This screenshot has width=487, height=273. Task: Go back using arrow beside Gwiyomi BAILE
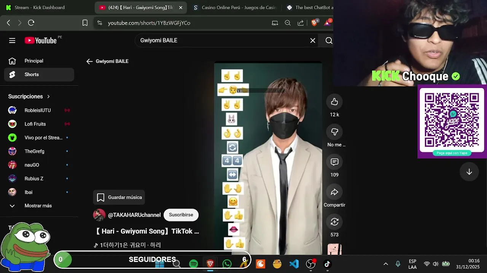click(89, 61)
